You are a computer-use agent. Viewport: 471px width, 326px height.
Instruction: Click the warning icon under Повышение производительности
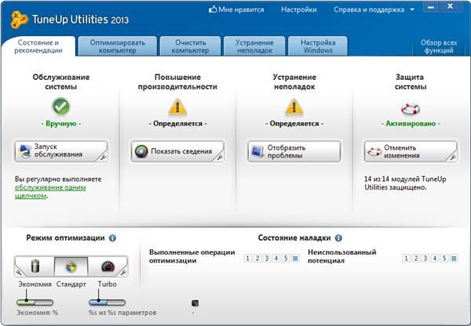tap(177, 107)
